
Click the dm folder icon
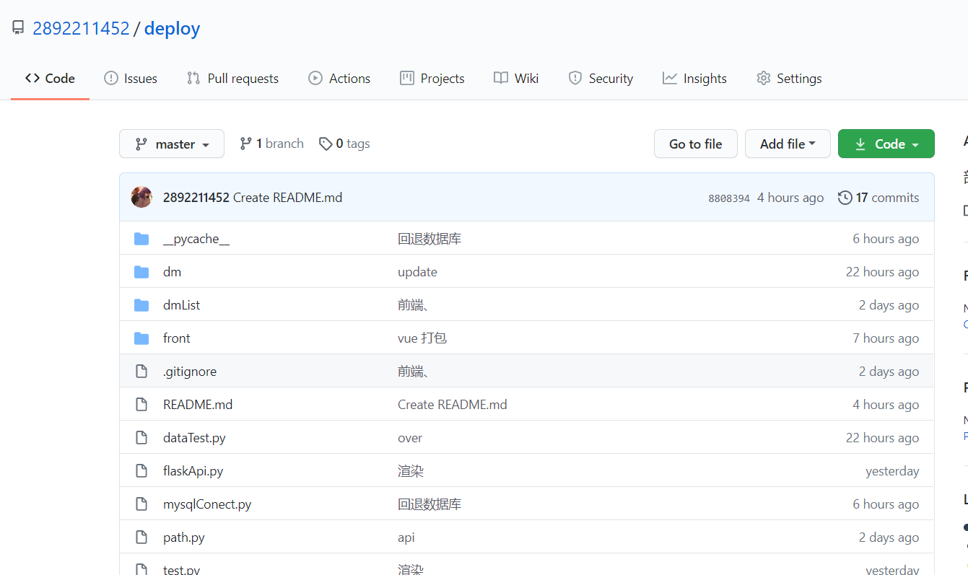point(141,272)
